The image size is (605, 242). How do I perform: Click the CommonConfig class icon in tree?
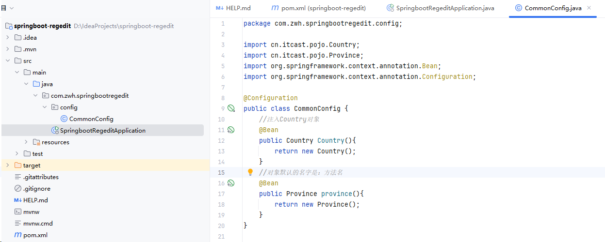(x=64, y=119)
